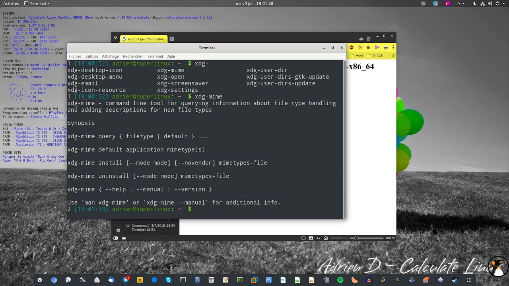
Task: Click the pink play arrow extension icon
Action: [377, 48]
